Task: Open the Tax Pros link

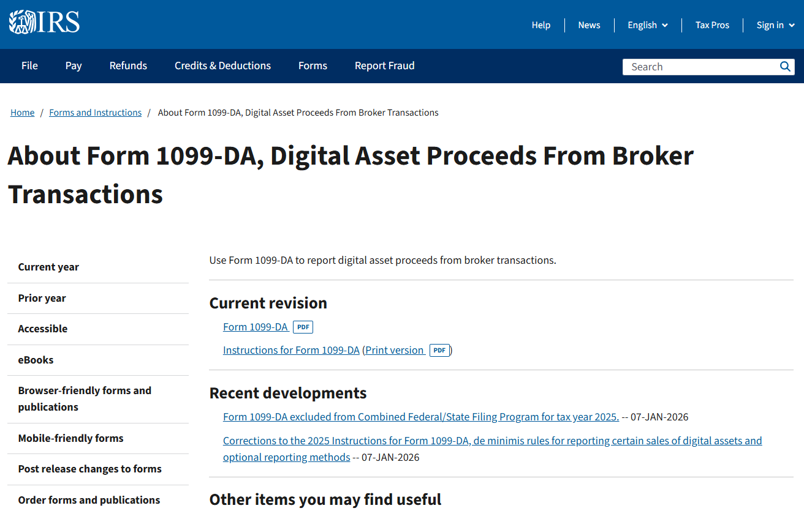Action: pos(712,25)
